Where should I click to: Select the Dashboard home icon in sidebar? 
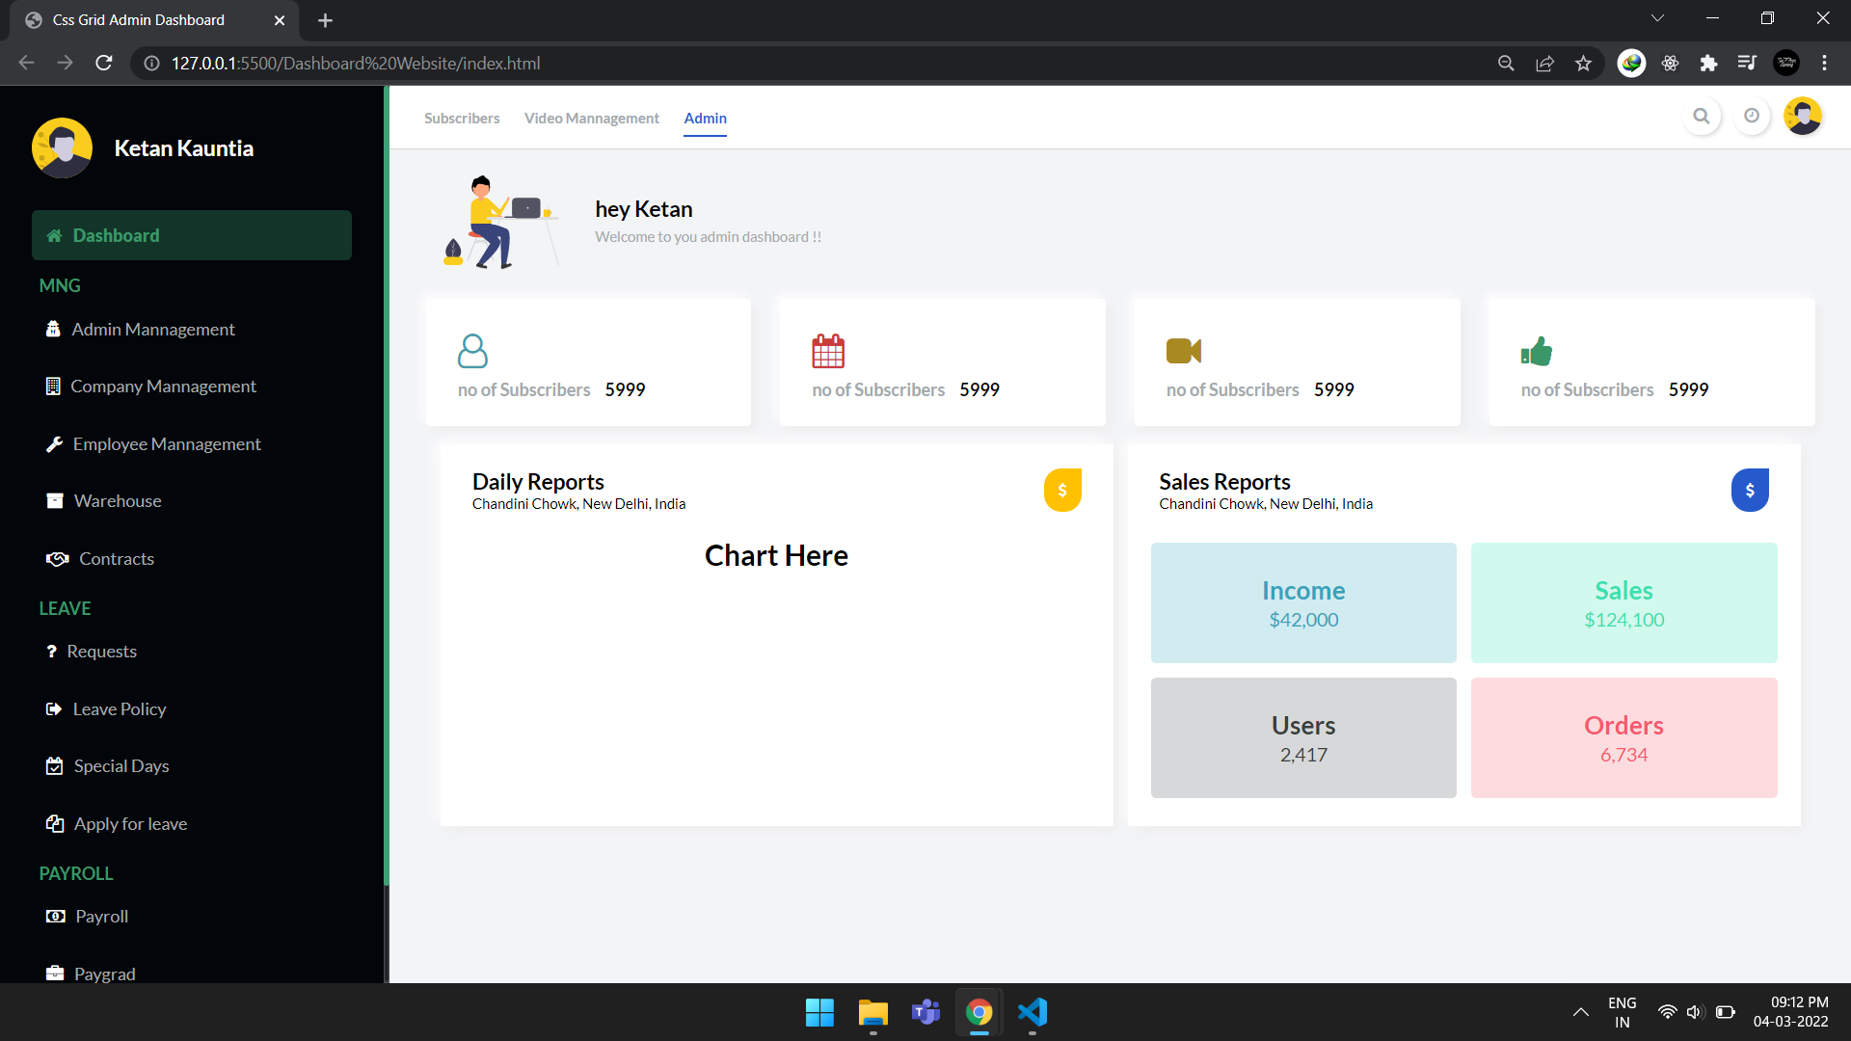coord(54,235)
